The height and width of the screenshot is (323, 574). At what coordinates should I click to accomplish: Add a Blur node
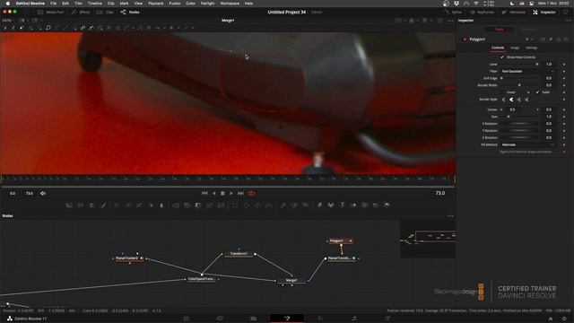pyautogui.click(x=161, y=205)
